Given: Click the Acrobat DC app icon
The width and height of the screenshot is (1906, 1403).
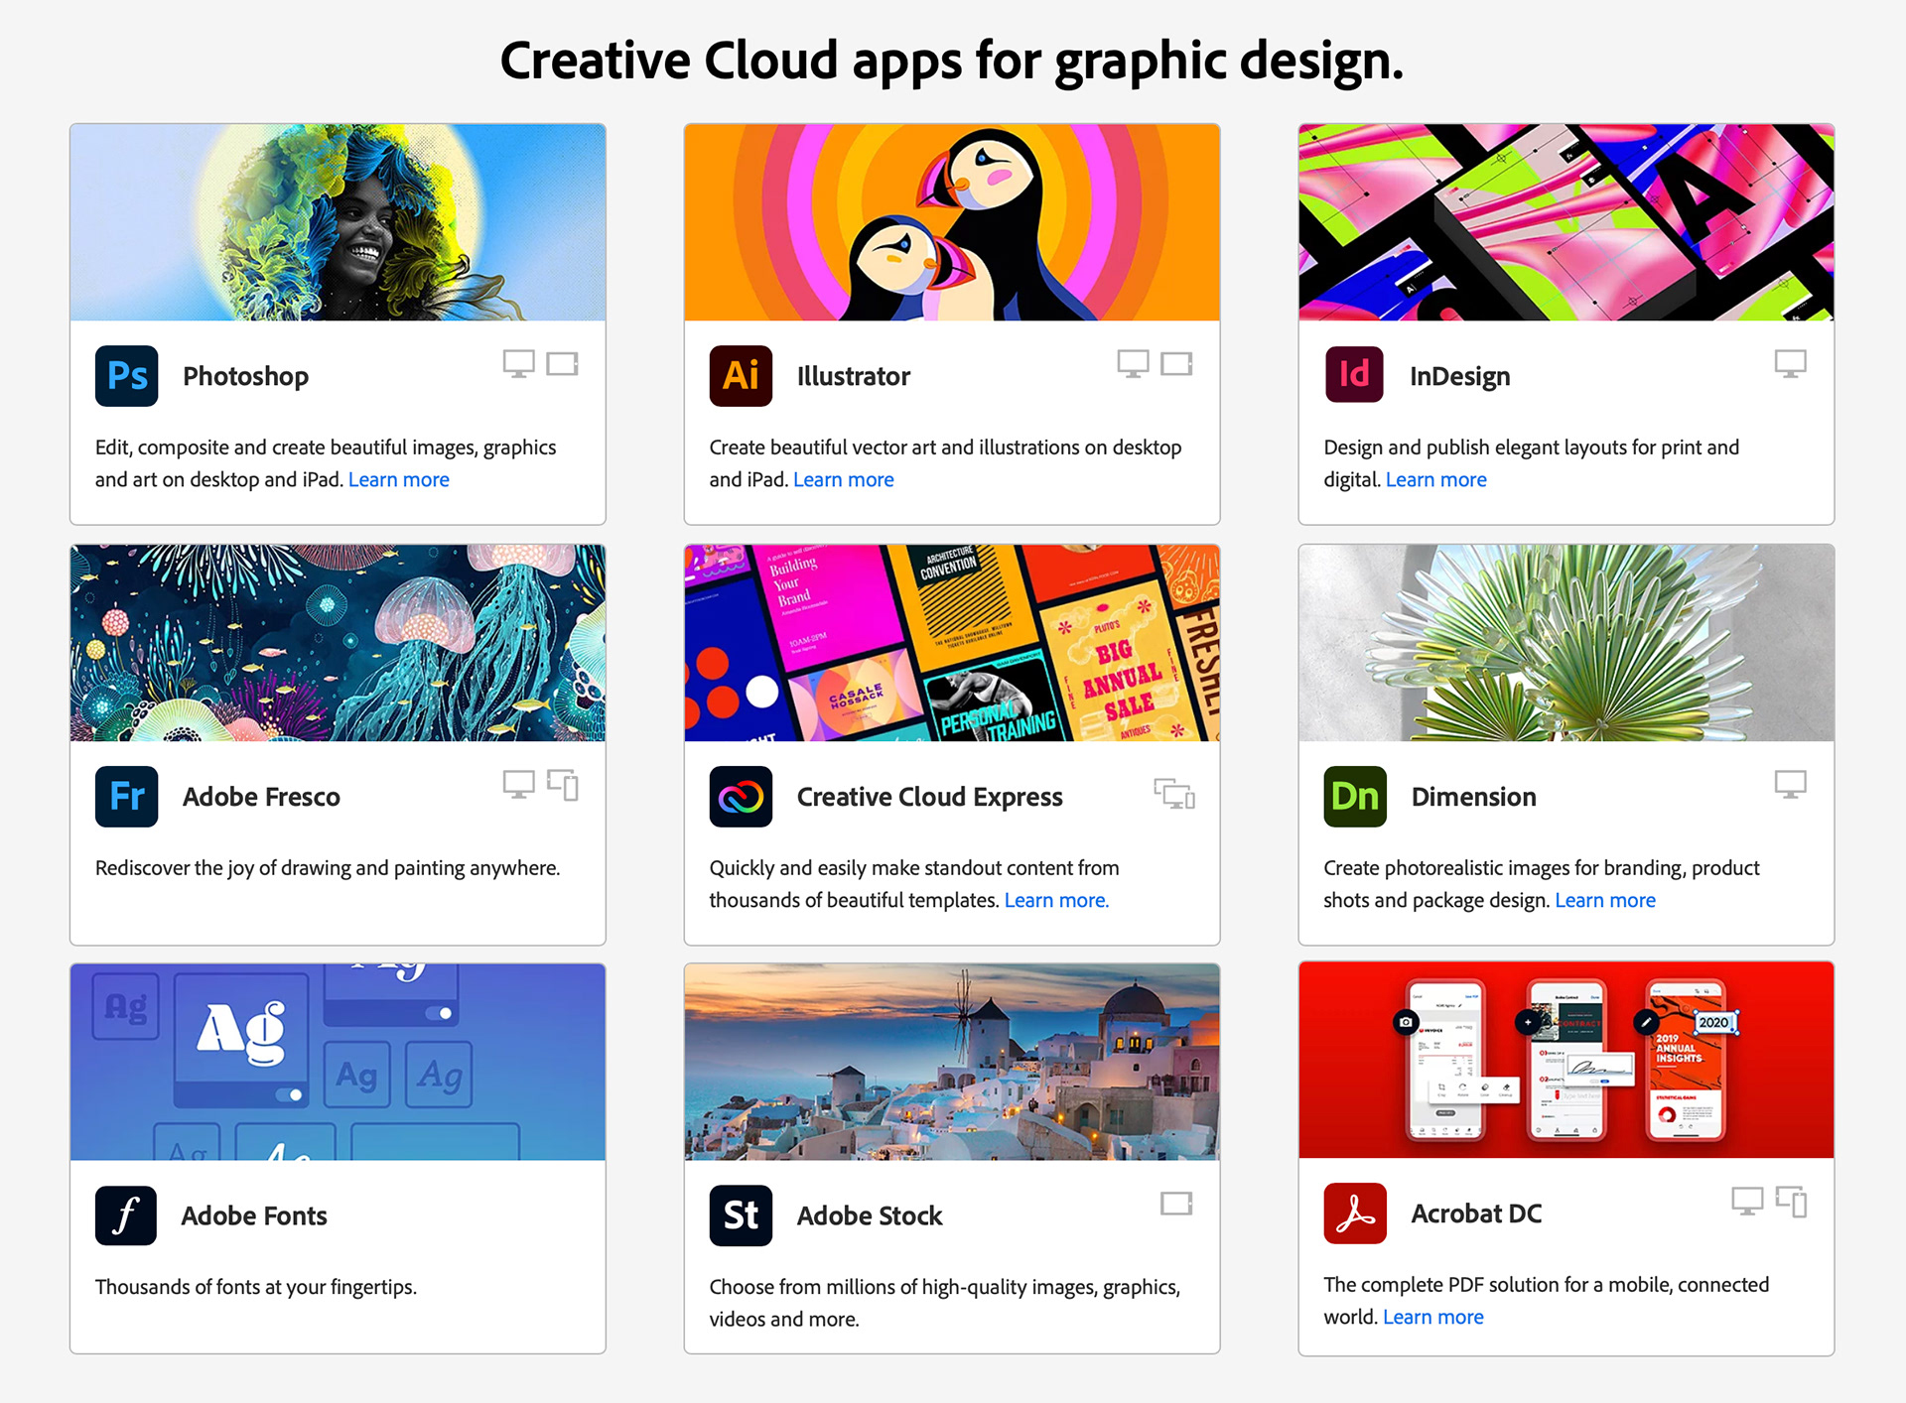Looking at the screenshot, I should (x=1355, y=1213).
